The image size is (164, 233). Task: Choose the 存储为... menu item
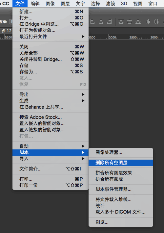click(x=51, y=72)
